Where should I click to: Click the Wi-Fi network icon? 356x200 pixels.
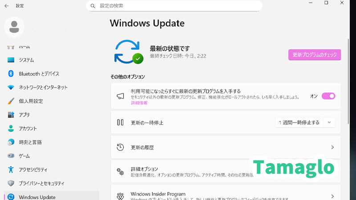pyautogui.click(x=11, y=87)
